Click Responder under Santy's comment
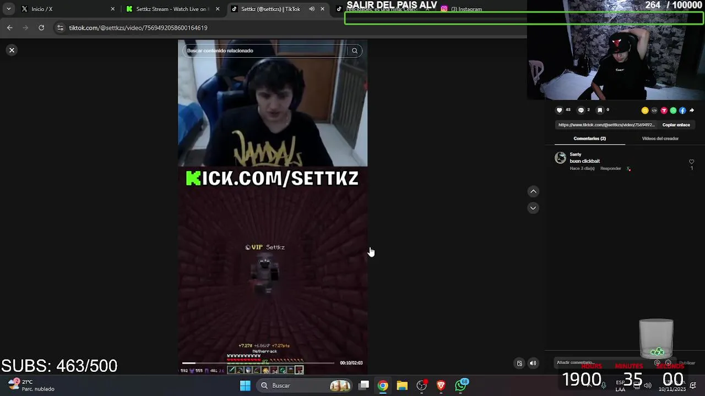The height and width of the screenshot is (396, 705). point(610,168)
